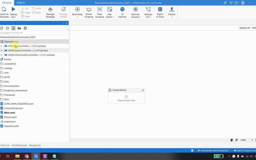Screen dimensions: 256x160
Task: Refresh the project panel
Action: (7, 28)
